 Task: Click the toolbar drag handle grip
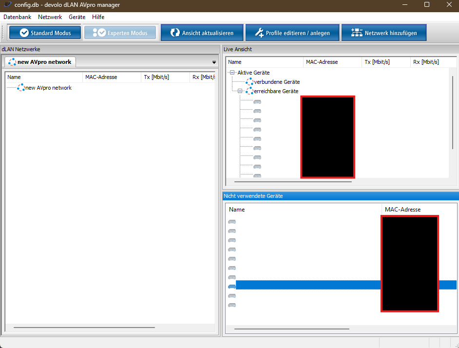pyautogui.click(x=2, y=33)
